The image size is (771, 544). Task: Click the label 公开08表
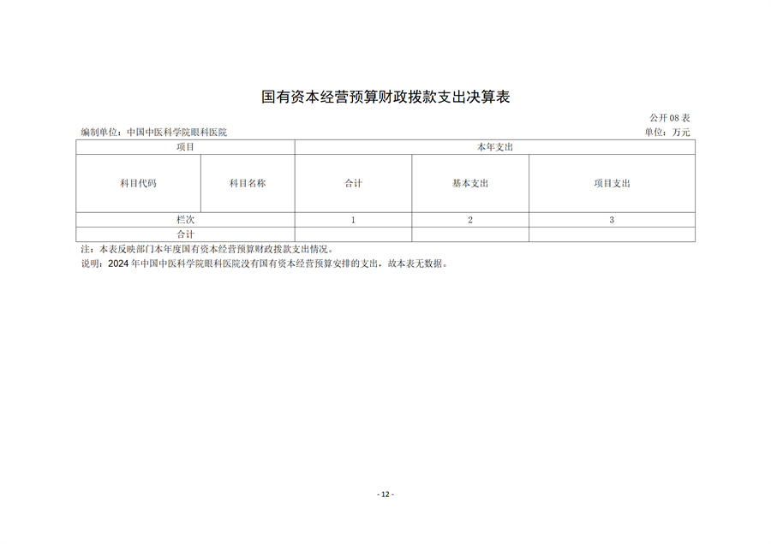coord(670,118)
